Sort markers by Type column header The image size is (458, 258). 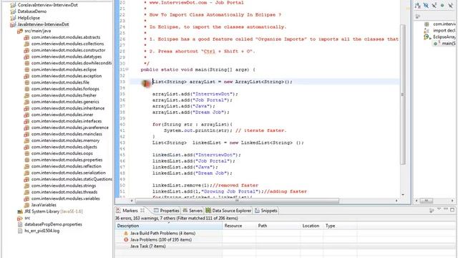click(x=340, y=226)
